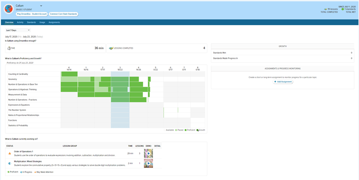
Task: Click the Order of Operations 1 warning icon
Action: (9, 154)
